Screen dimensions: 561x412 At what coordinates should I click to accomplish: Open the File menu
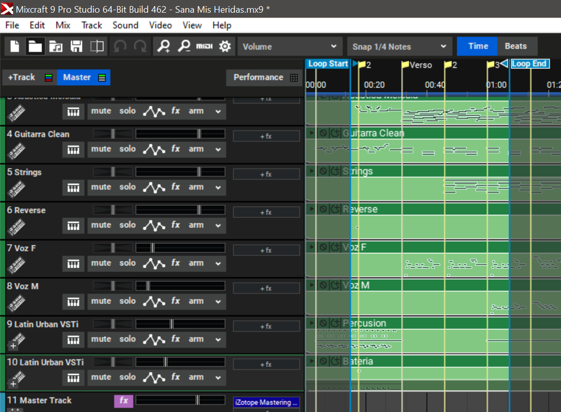pyautogui.click(x=12, y=25)
